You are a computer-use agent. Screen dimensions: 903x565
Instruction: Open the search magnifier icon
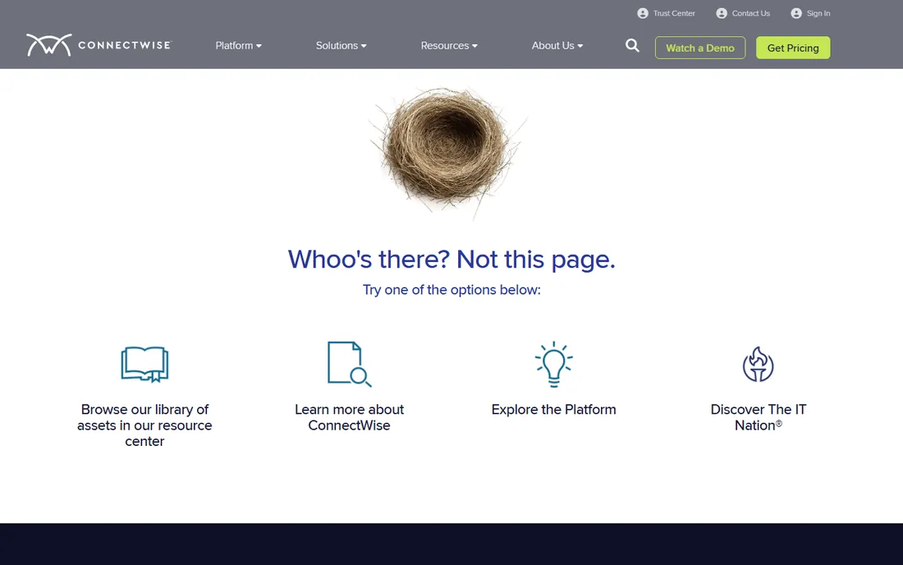[632, 45]
